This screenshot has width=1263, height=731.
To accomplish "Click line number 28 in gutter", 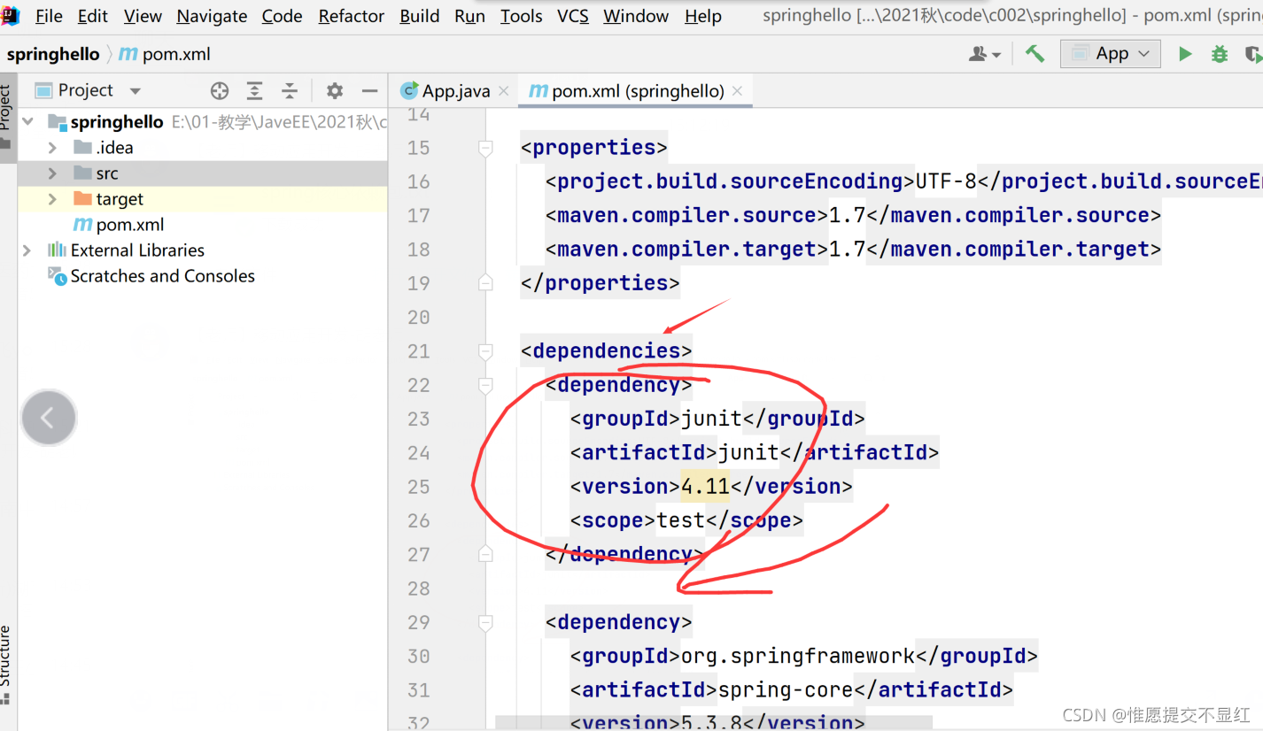I will click(x=418, y=589).
